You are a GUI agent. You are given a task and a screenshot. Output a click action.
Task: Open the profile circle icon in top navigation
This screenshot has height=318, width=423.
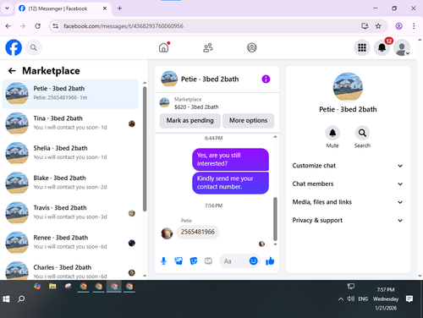pyautogui.click(x=252, y=47)
